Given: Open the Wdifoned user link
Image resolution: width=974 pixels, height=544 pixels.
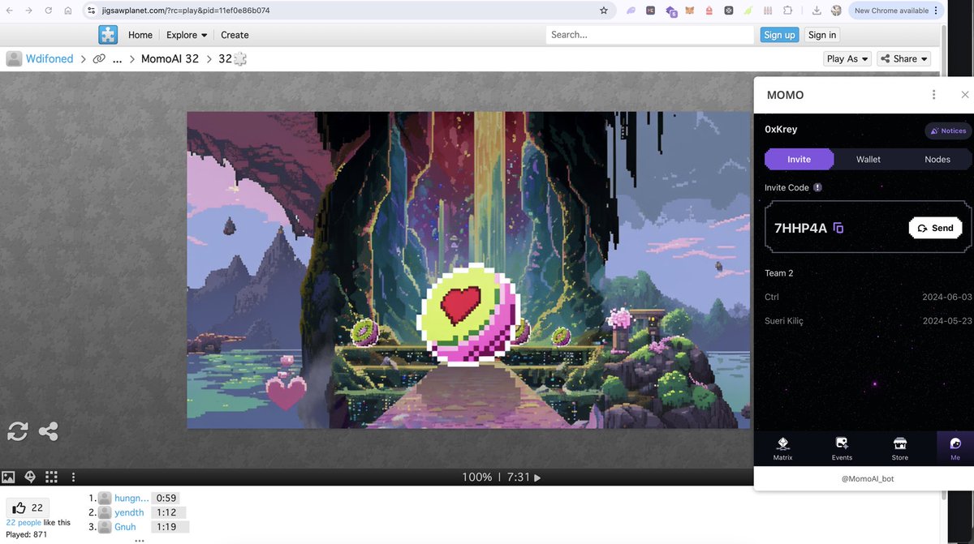Looking at the screenshot, I should coord(49,58).
